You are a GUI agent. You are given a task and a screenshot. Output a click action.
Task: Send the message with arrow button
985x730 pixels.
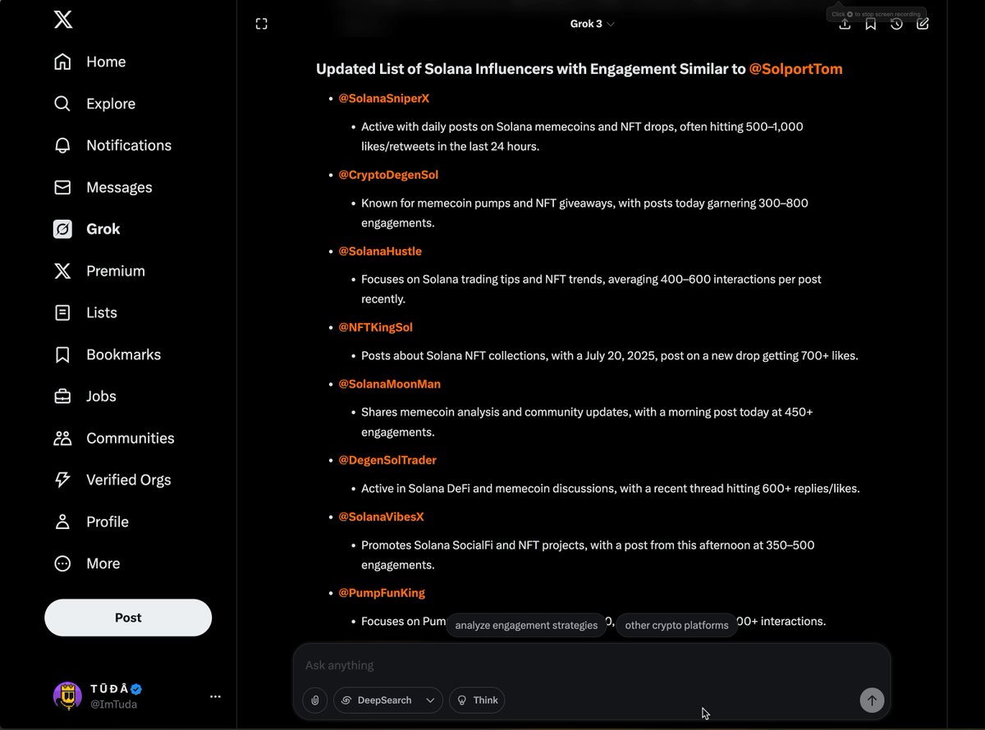pyautogui.click(x=872, y=700)
